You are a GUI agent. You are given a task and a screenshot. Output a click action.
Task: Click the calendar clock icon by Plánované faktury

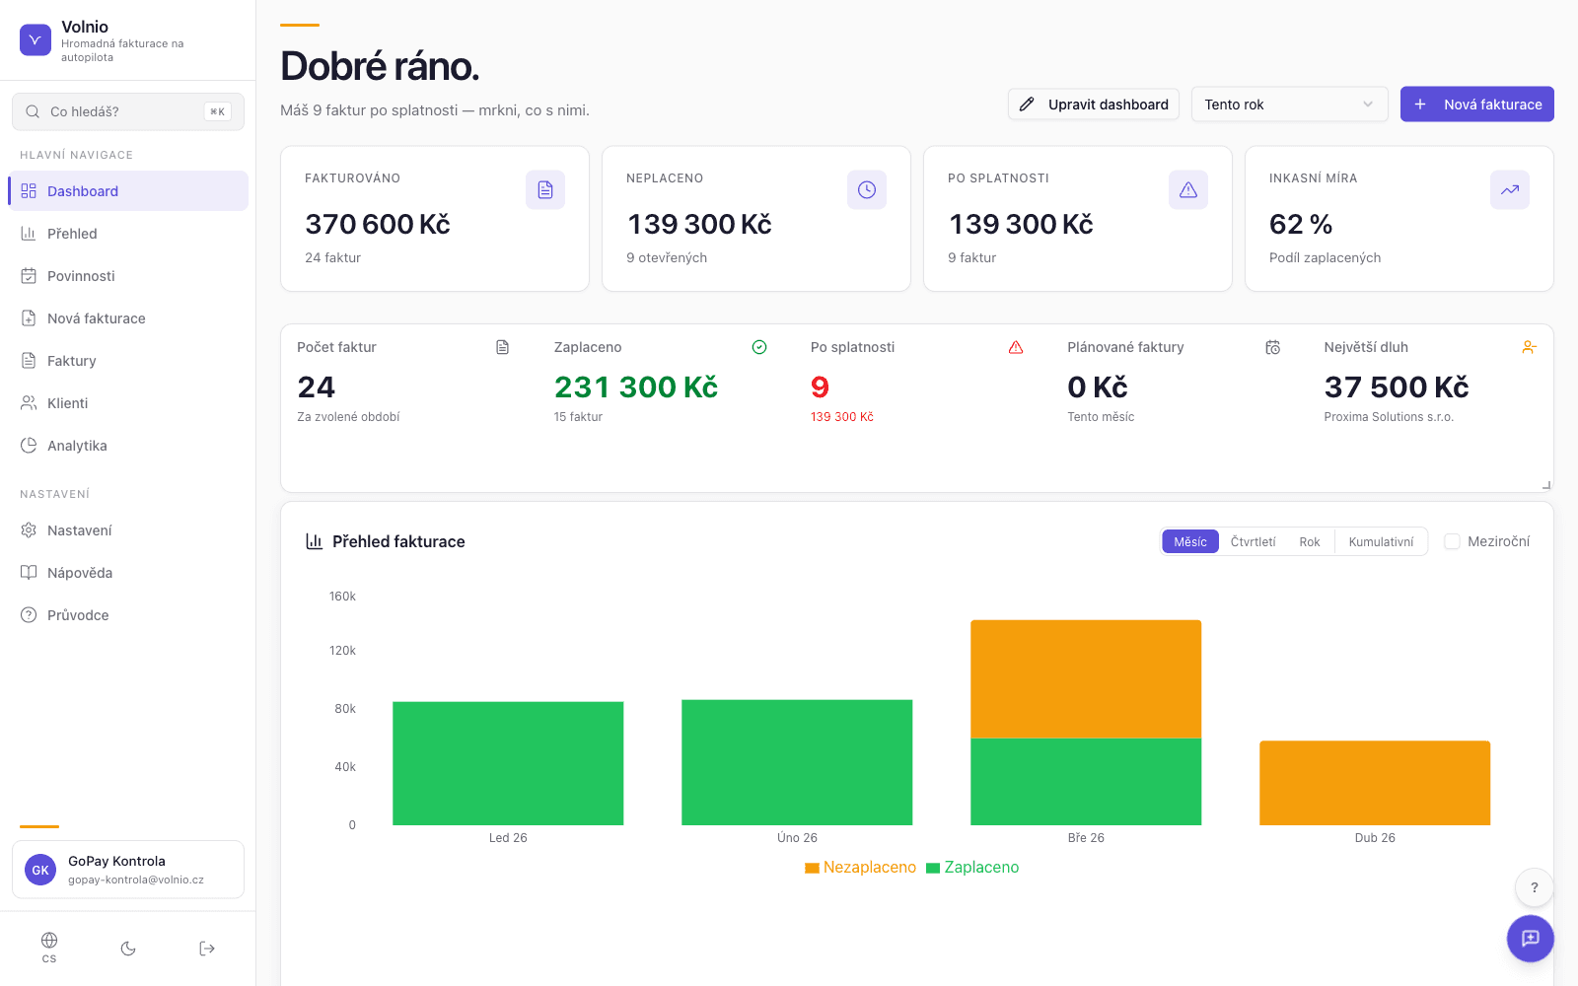tap(1273, 347)
